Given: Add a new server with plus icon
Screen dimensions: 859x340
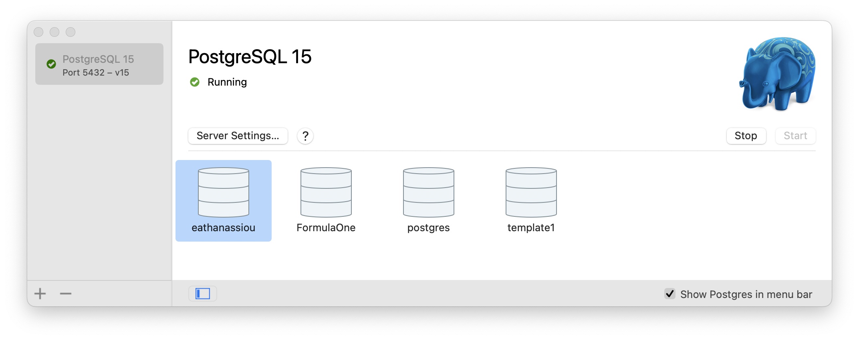Looking at the screenshot, I should click(x=40, y=294).
